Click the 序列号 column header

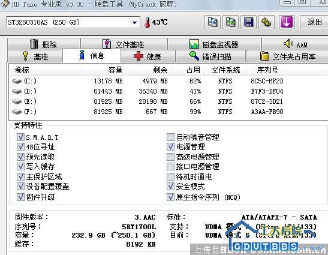(267, 70)
